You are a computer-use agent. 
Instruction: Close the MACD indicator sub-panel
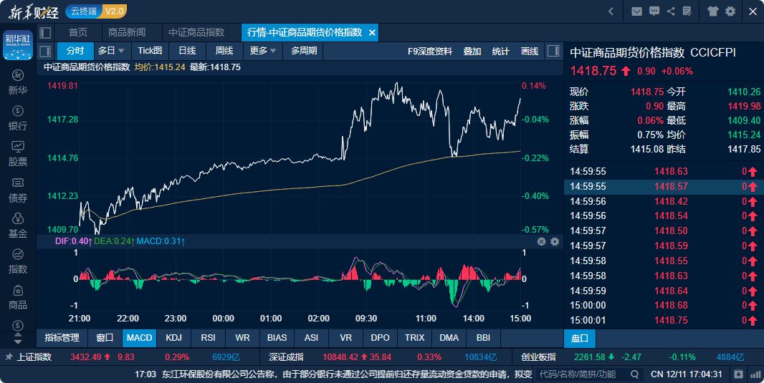click(x=542, y=242)
